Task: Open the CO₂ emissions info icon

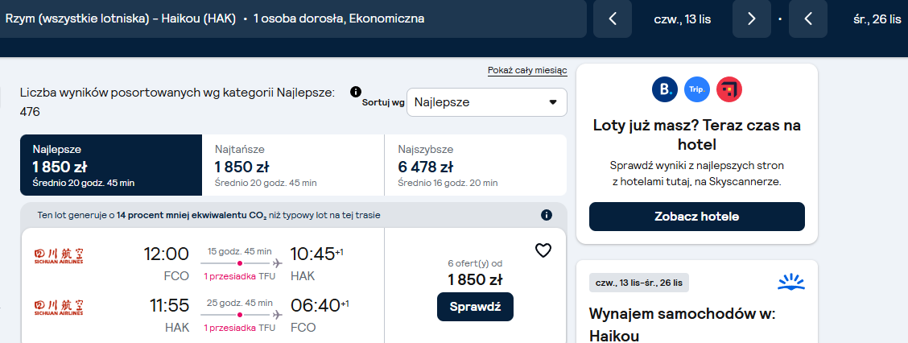Action: click(546, 215)
